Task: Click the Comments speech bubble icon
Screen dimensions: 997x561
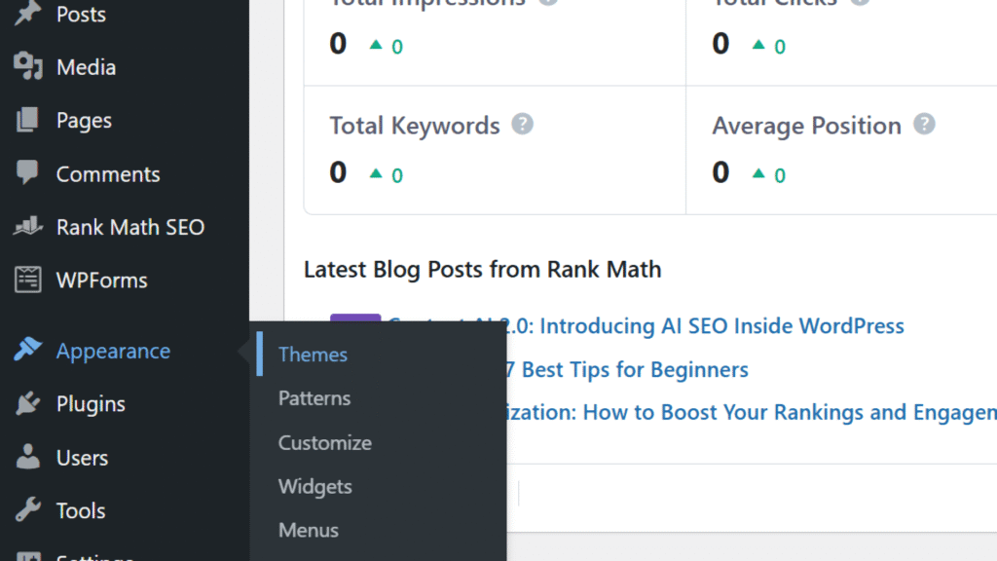Action: pyautogui.click(x=27, y=174)
